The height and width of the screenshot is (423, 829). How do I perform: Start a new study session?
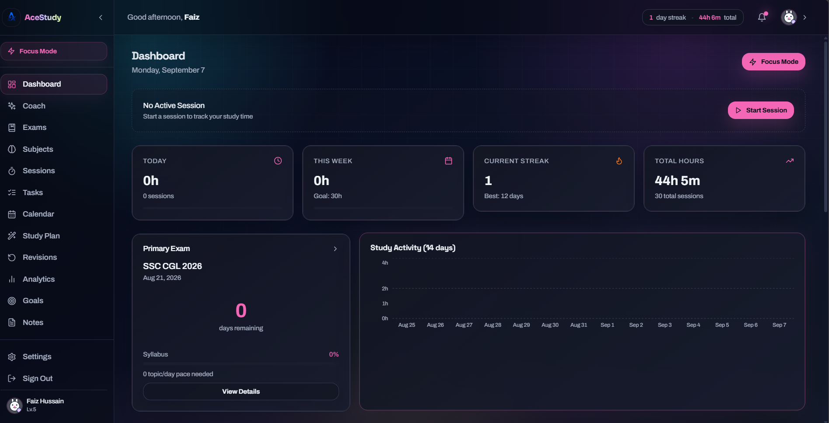pyautogui.click(x=761, y=110)
